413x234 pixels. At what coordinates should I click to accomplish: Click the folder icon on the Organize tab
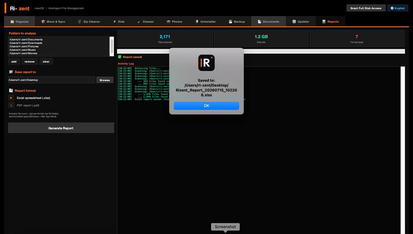coord(12,22)
